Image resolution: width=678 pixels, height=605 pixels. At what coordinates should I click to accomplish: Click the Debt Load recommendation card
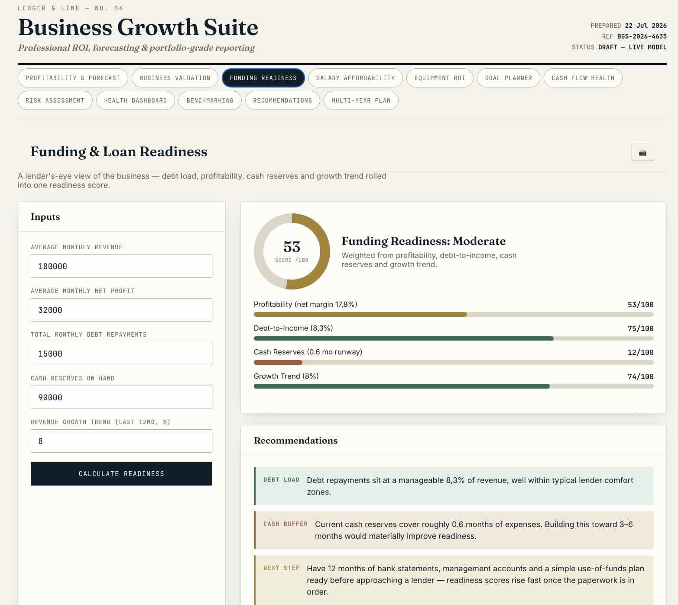[x=454, y=486]
